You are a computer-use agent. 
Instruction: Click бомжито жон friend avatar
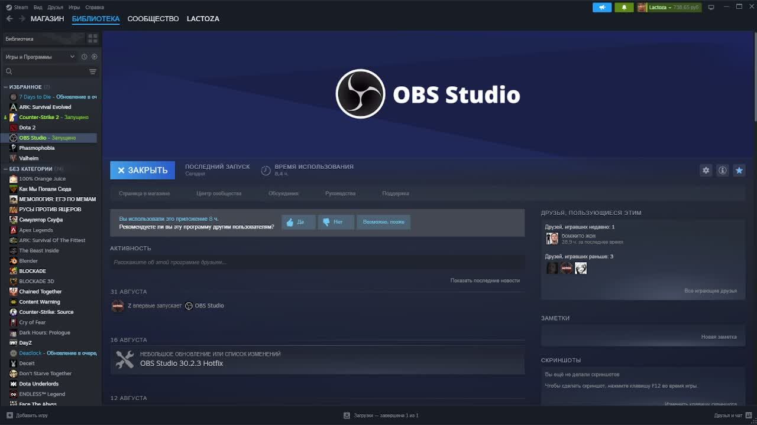[x=552, y=238]
